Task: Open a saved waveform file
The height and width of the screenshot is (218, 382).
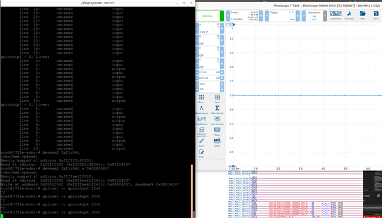Action: [x=362, y=15]
